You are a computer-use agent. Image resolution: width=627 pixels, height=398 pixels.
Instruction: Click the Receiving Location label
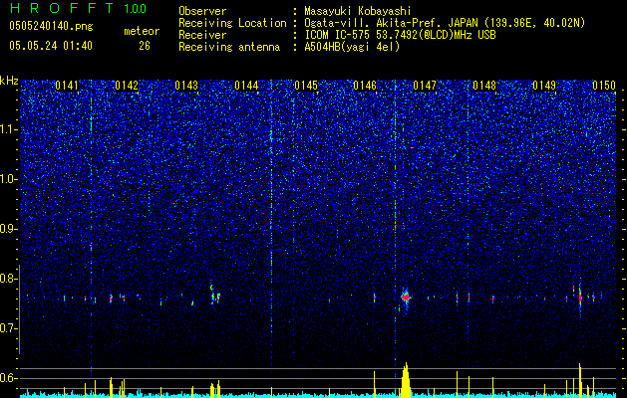click(x=232, y=23)
